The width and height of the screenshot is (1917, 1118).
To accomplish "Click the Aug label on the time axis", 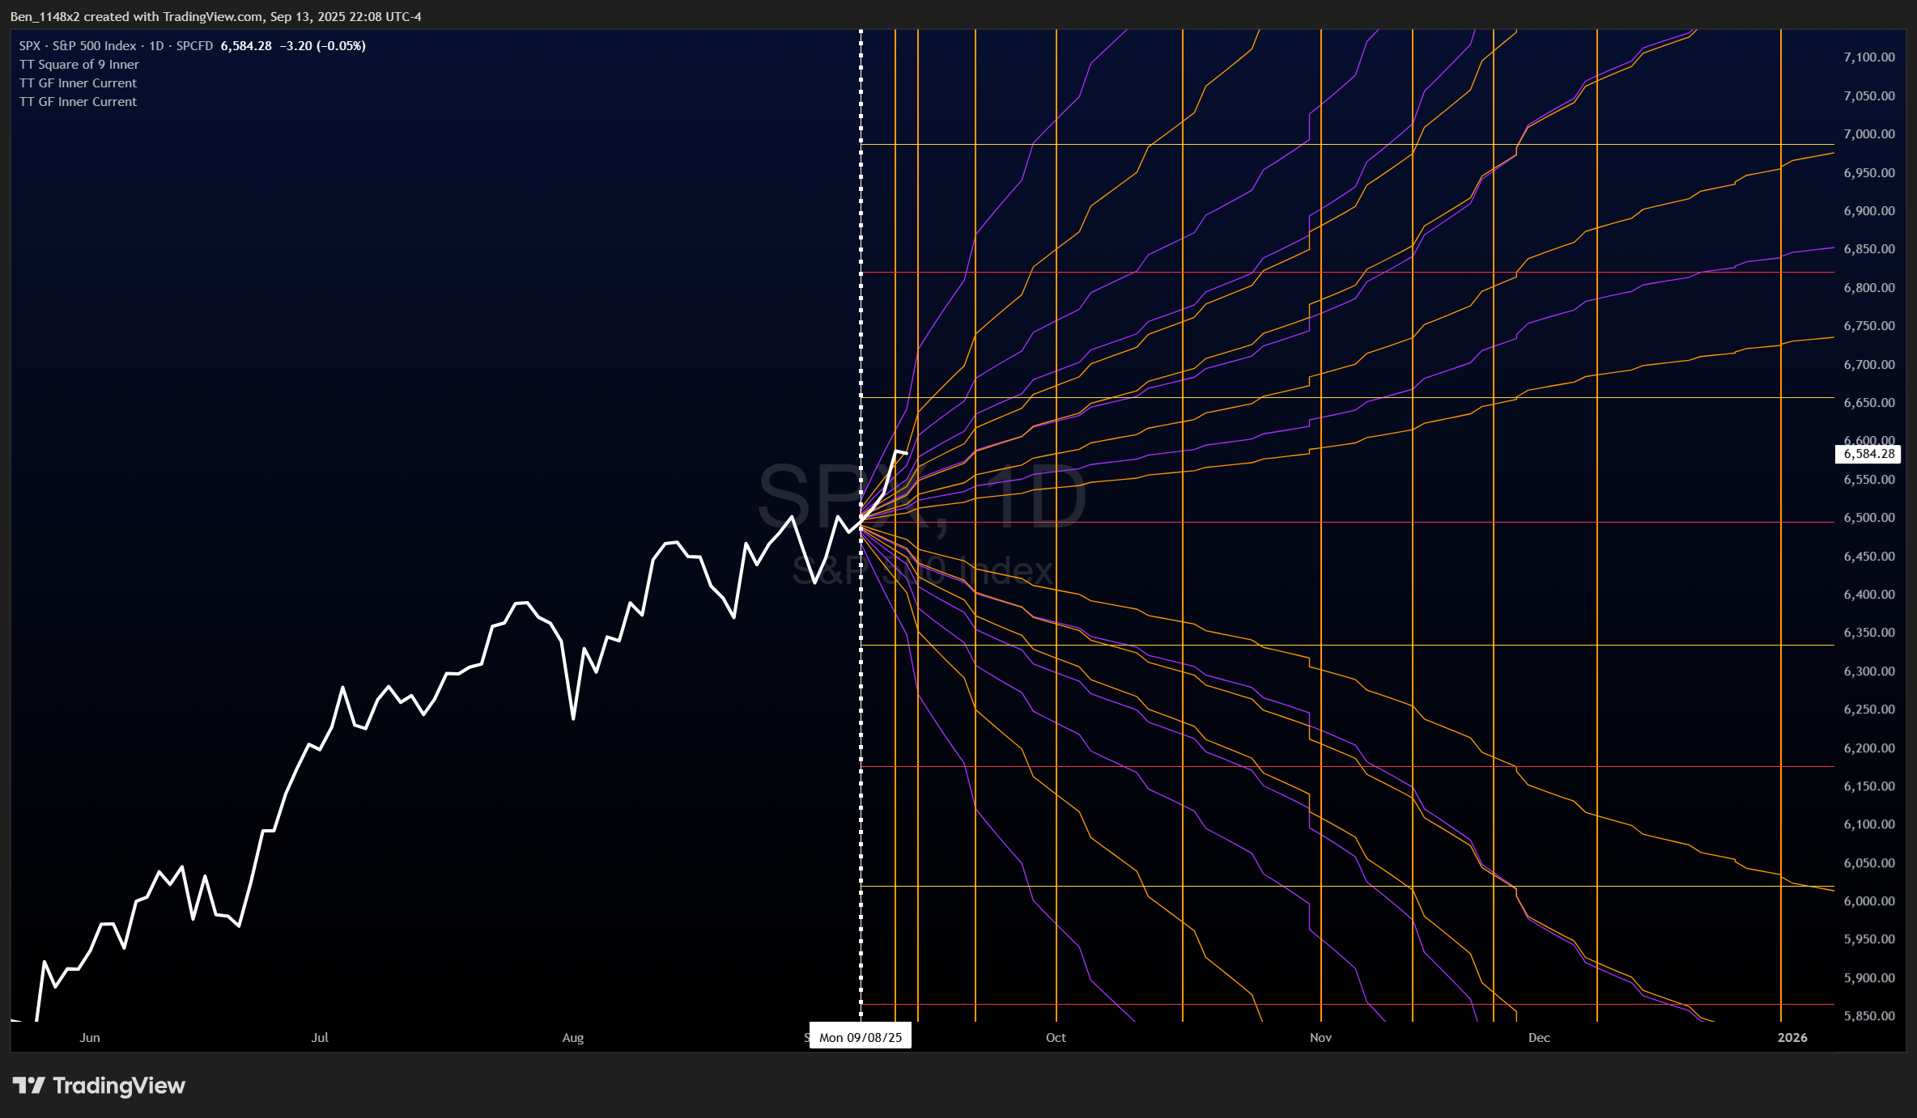I will tap(572, 1037).
